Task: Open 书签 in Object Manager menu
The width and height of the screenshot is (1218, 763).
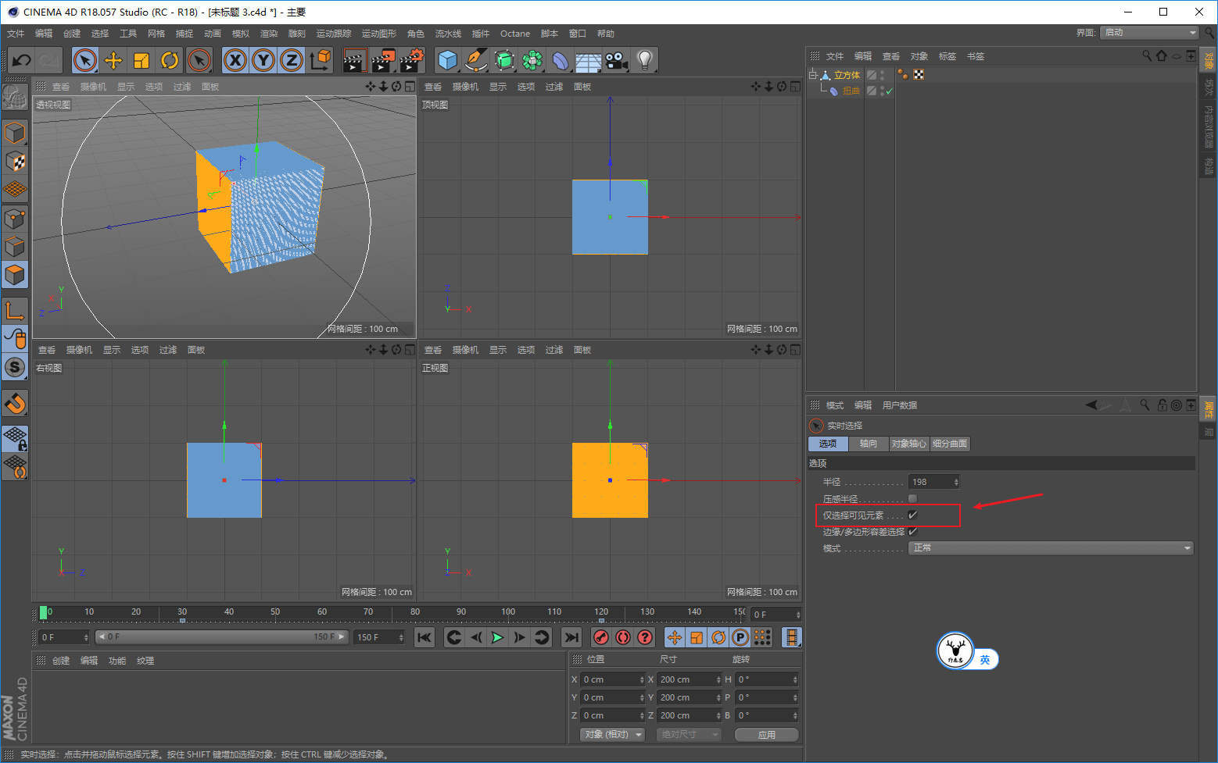Action: (976, 56)
